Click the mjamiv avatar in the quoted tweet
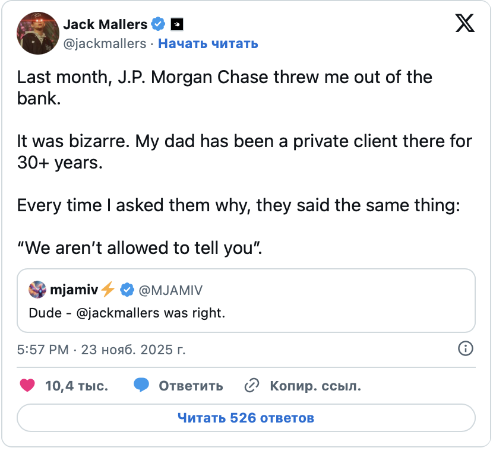Image resolution: width=493 pixels, height=451 pixels. pos(37,290)
